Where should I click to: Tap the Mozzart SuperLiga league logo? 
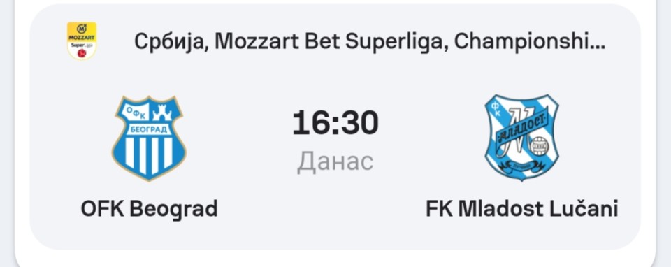pyautogui.click(x=82, y=41)
